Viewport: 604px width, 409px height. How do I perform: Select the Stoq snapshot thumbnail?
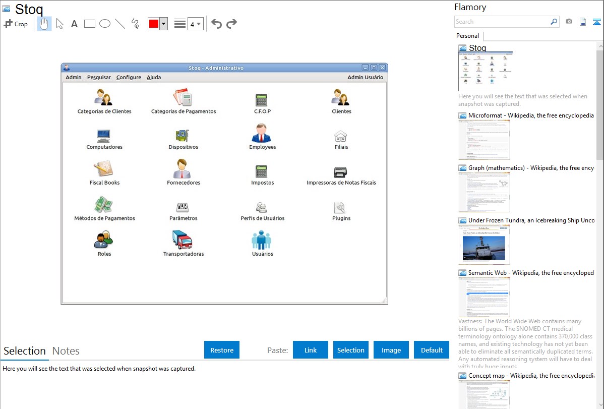486,72
